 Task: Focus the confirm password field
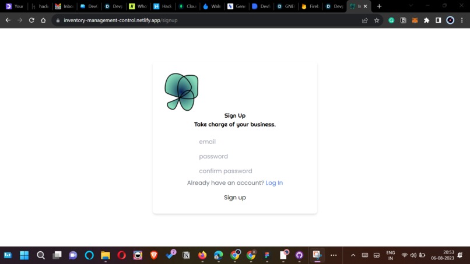234,171
